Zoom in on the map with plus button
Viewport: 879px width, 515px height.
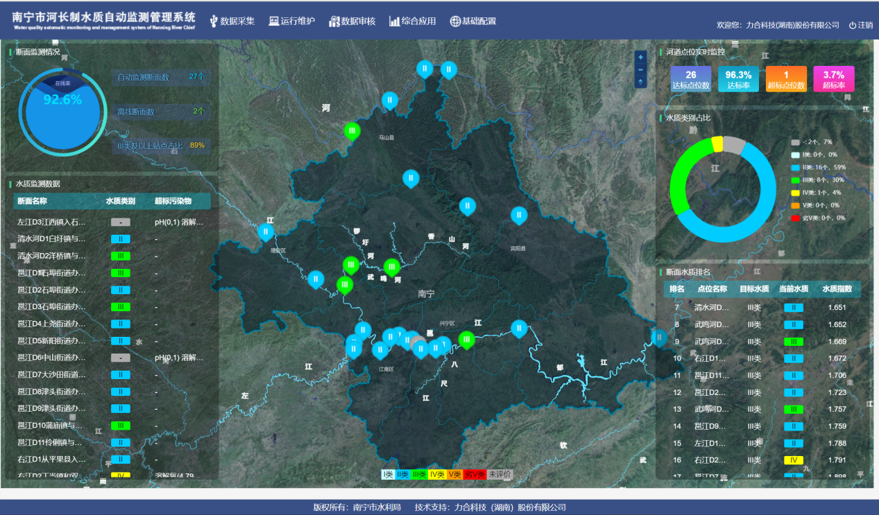640,57
